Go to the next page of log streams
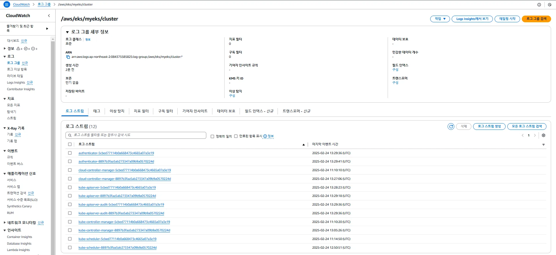Viewport: 556px width, 255px height. [x=535, y=135]
